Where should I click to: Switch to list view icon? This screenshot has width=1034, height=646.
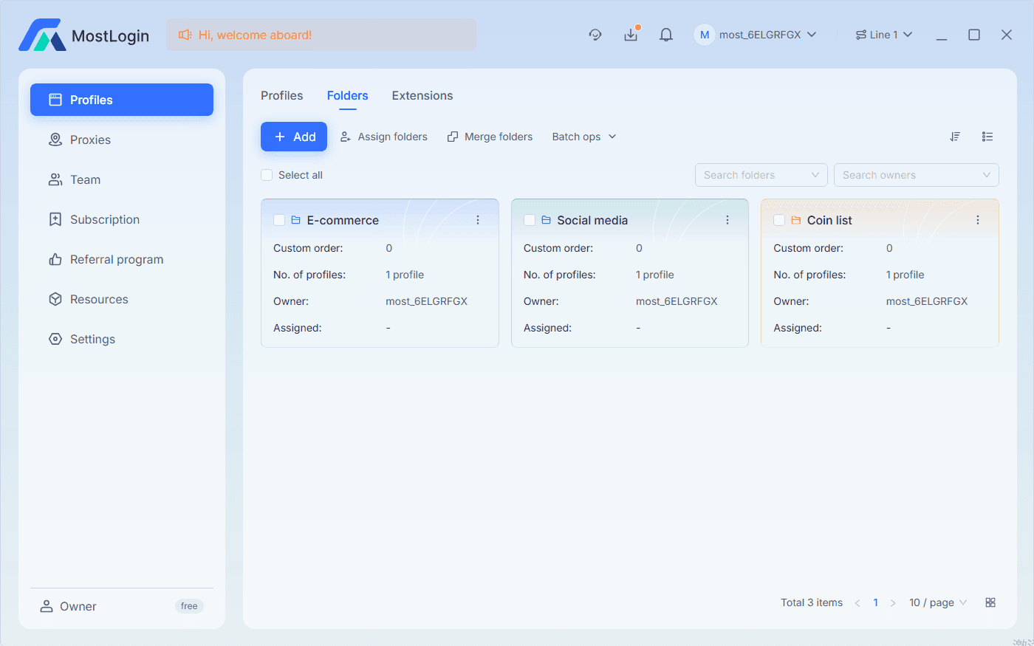click(x=987, y=137)
